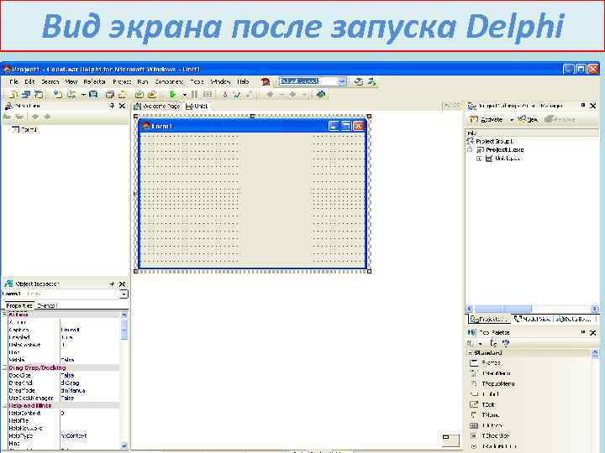This screenshot has height=453, width=605.
Task: Open the Edit menu
Action: coord(29,81)
